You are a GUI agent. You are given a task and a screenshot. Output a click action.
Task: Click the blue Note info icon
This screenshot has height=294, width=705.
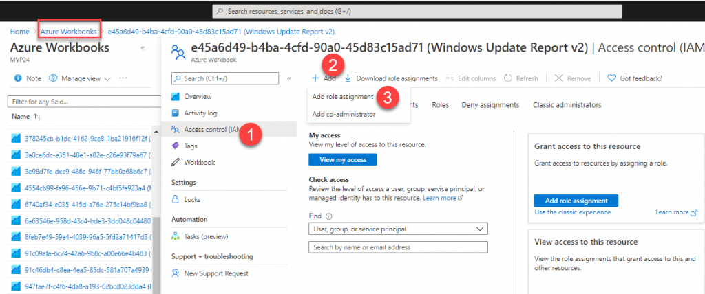pyautogui.click(x=18, y=78)
